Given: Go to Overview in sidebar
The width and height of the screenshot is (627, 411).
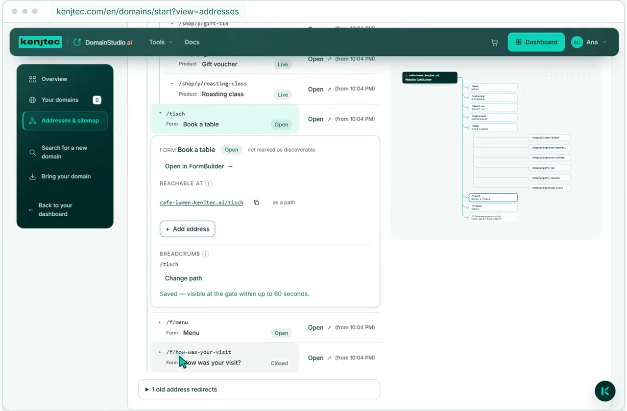Looking at the screenshot, I should click(x=65, y=79).
